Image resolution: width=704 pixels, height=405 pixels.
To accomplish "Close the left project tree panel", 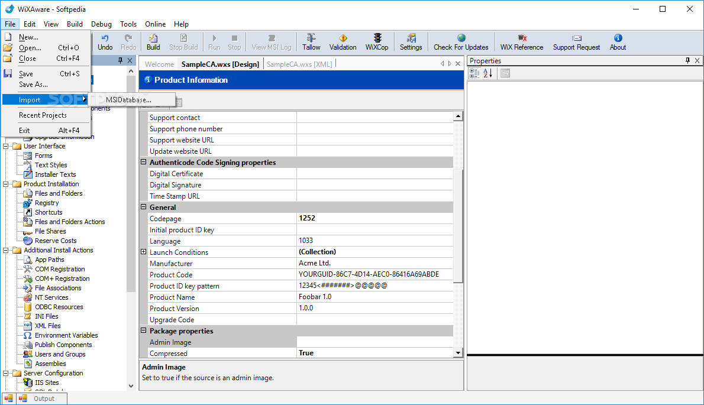I will [x=130, y=60].
